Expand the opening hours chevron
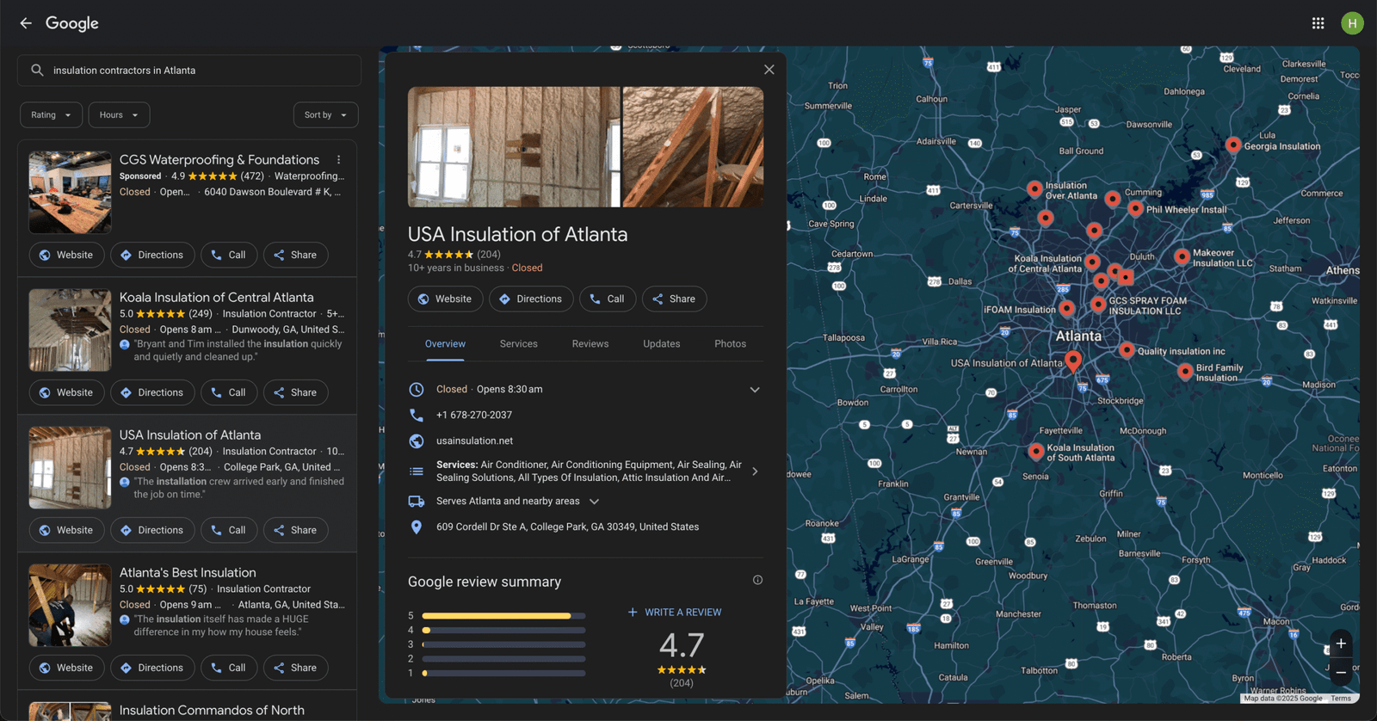This screenshot has height=721, width=1377. pyautogui.click(x=755, y=390)
